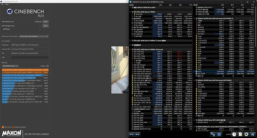This screenshot has width=257, height=138.
Task: Click the red fan control icon in HWiNFO
Action: [219, 134]
